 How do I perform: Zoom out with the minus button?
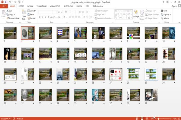[155, 118]
